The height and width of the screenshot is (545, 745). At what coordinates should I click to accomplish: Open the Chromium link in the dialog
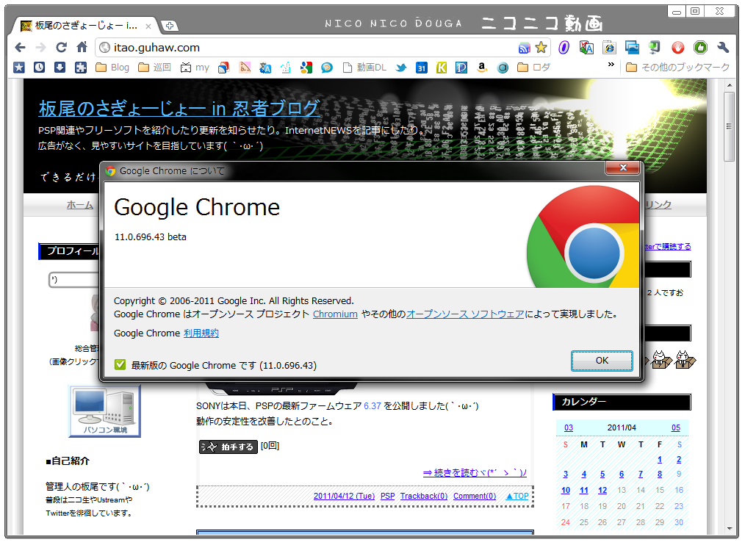point(335,314)
